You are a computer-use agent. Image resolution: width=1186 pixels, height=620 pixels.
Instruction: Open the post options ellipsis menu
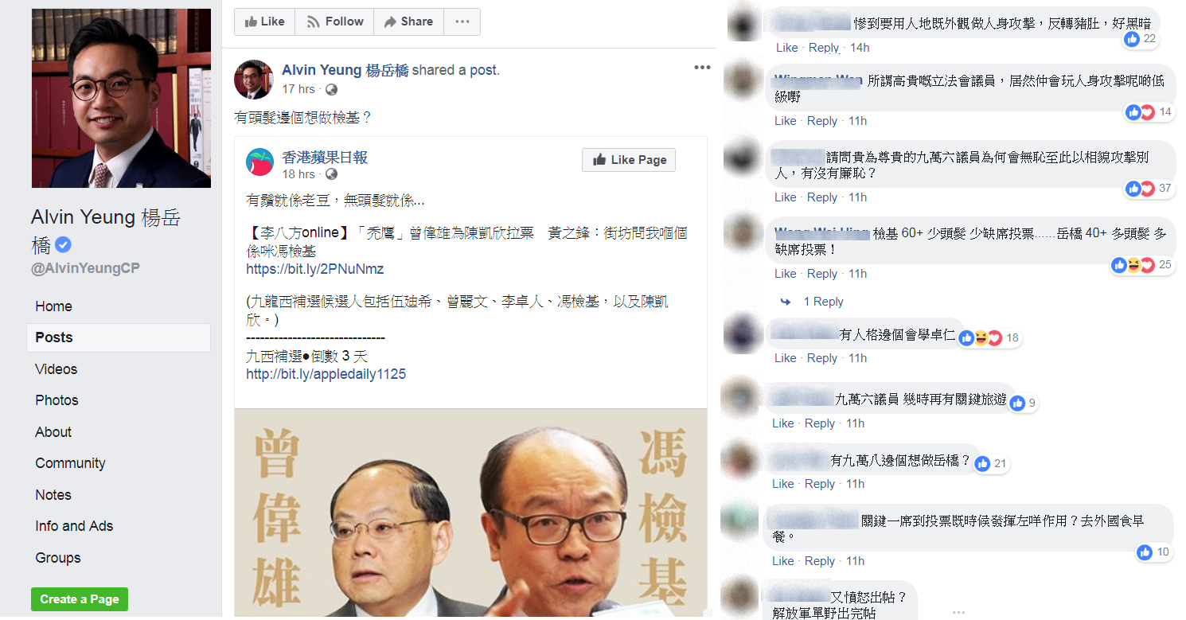pos(702,68)
